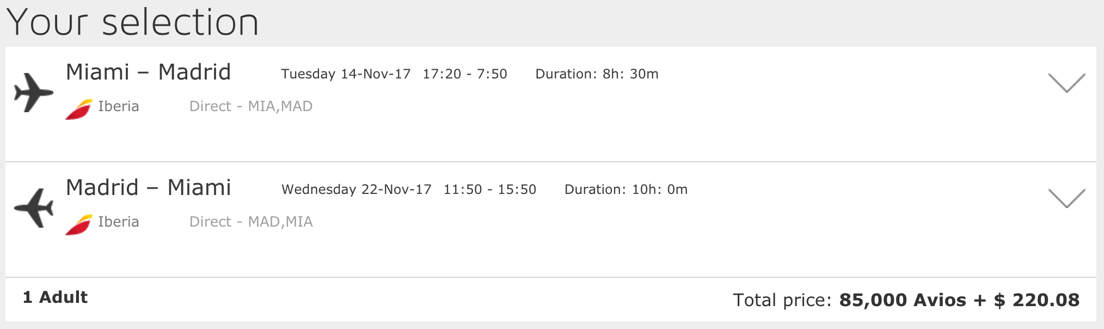The height and width of the screenshot is (329, 1104).
Task: Click the Tuesday 14-Nov-17 departure date
Action: pos(346,74)
